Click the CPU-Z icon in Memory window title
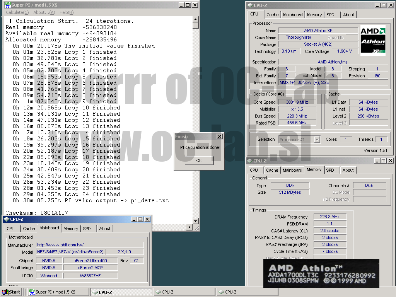Image resolution: width=396 pixels, height=297 pixels. pos(250,160)
